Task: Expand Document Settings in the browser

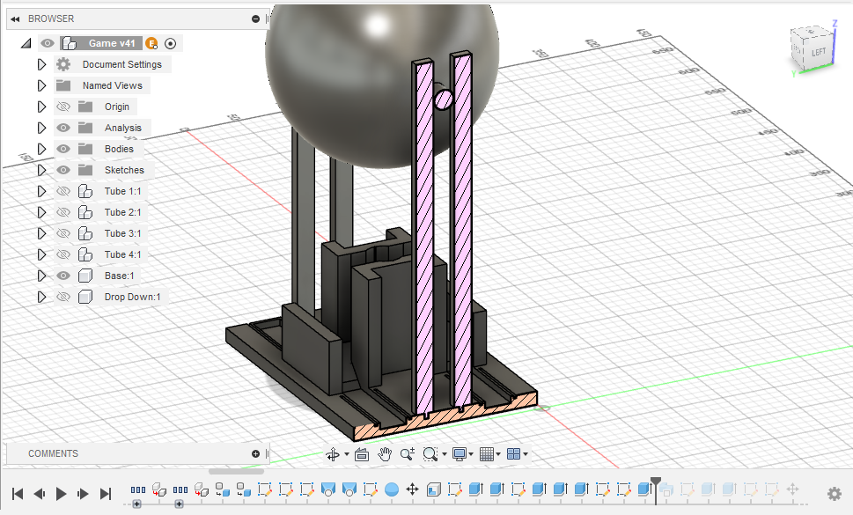Action: 41,64
